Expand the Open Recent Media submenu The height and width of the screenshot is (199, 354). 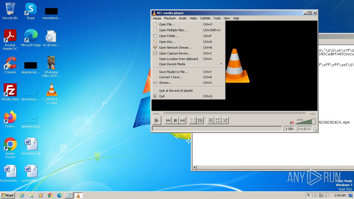point(189,64)
